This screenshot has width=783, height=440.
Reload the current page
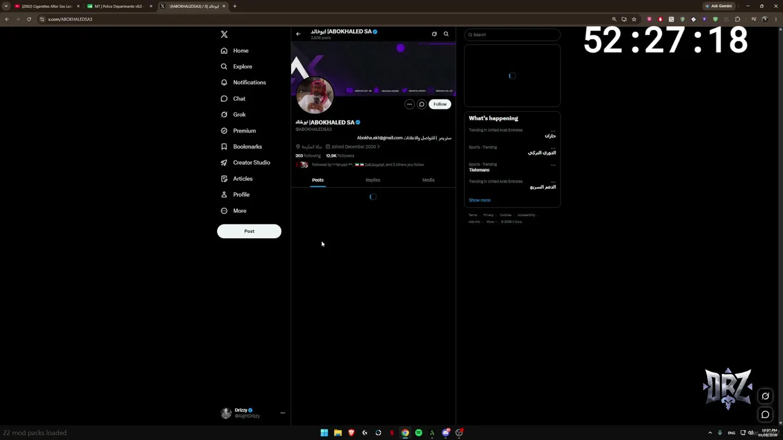click(29, 19)
